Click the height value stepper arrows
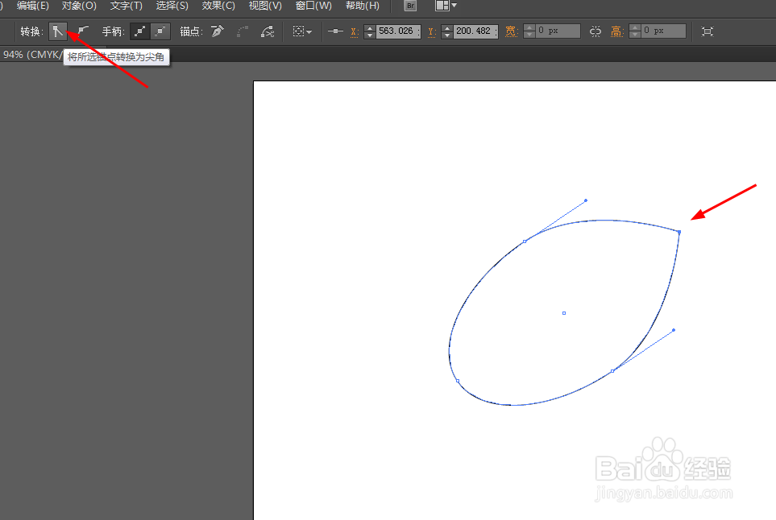The width and height of the screenshot is (776, 520). click(635, 31)
